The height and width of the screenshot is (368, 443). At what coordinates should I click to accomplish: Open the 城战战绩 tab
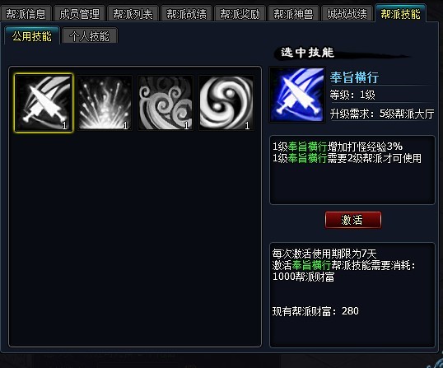coord(347,13)
